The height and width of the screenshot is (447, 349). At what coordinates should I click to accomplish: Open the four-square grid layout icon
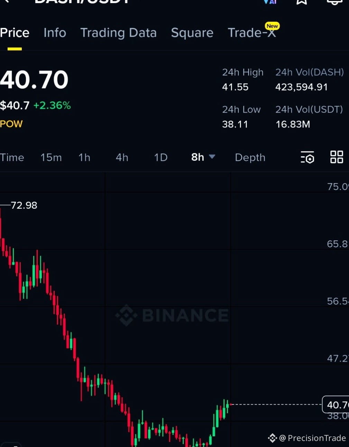click(337, 157)
